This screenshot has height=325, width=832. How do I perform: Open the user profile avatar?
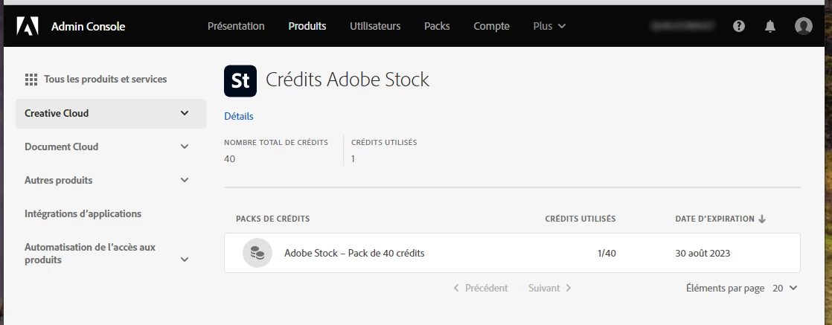click(x=803, y=26)
